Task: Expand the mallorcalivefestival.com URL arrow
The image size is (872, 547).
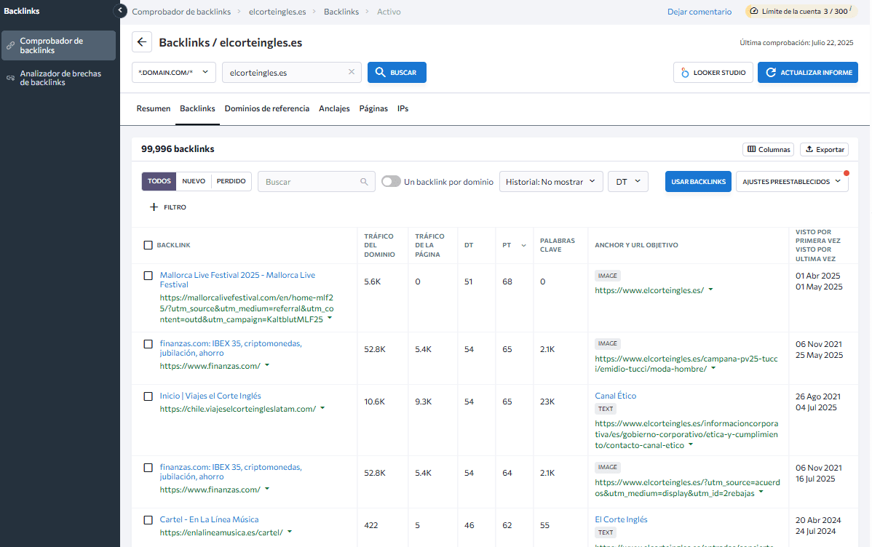Action: [x=330, y=319]
